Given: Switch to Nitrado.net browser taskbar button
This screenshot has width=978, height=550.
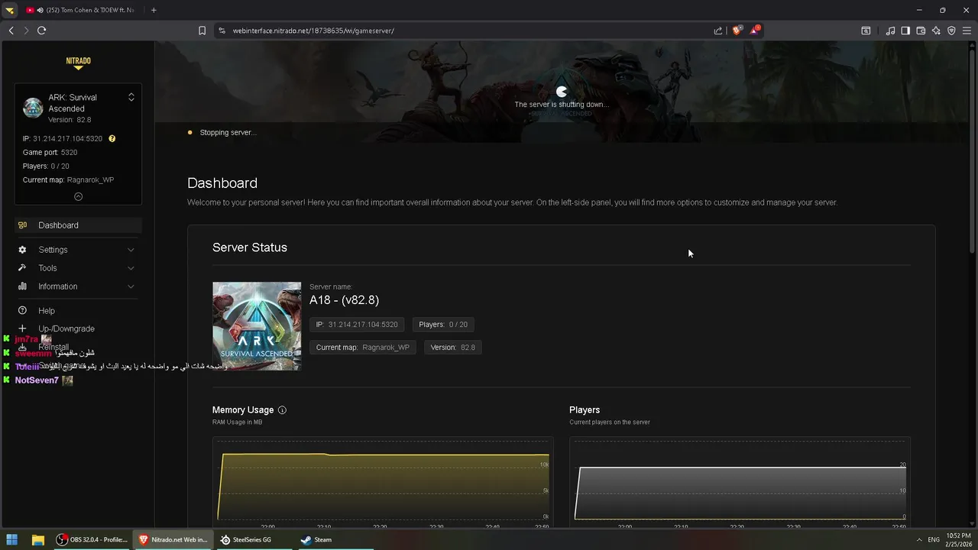Looking at the screenshot, I should click(x=173, y=539).
